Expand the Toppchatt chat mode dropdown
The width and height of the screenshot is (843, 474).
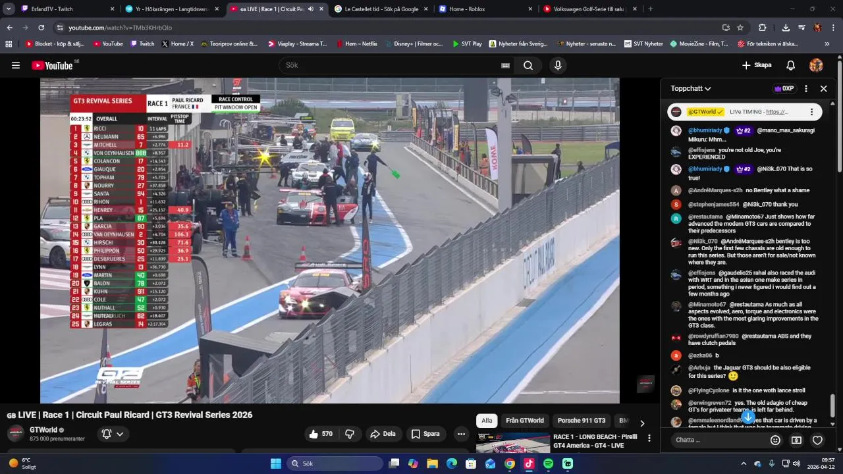[691, 88]
